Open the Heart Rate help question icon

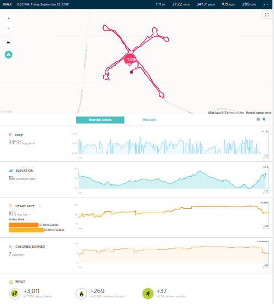[40, 206]
